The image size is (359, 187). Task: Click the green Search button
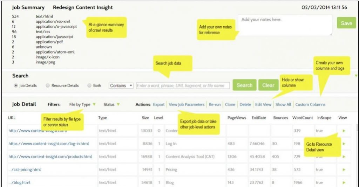coord(244,85)
